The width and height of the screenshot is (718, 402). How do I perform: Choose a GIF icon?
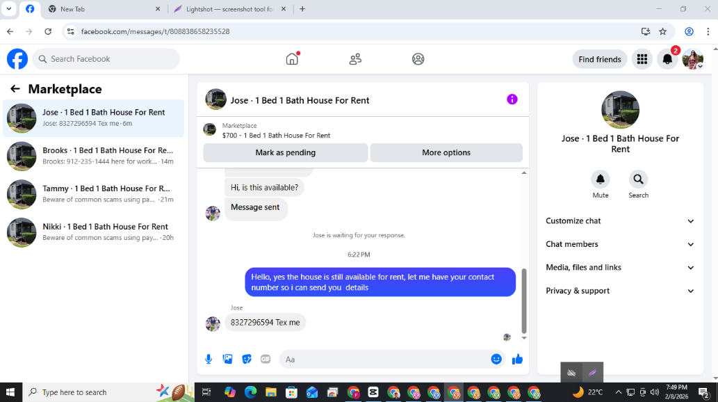click(x=266, y=360)
